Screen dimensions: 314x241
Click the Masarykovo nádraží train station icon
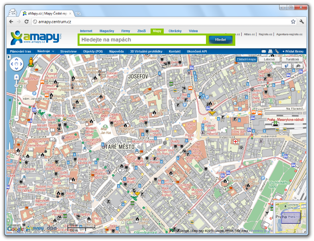click(276, 124)
